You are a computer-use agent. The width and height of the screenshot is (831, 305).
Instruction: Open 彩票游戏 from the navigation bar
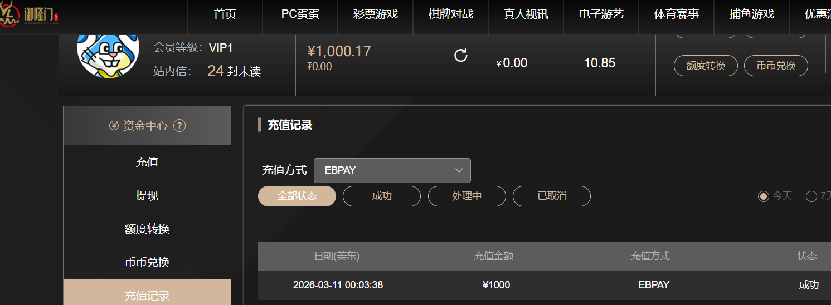point(375,14)
